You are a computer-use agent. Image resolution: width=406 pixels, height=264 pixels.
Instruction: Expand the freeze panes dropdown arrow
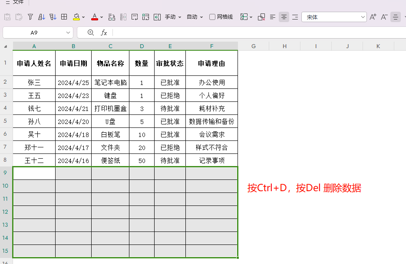coord(251,17)
